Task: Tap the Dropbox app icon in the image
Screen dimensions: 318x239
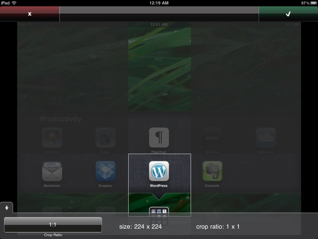Action: tap(105, 171)
